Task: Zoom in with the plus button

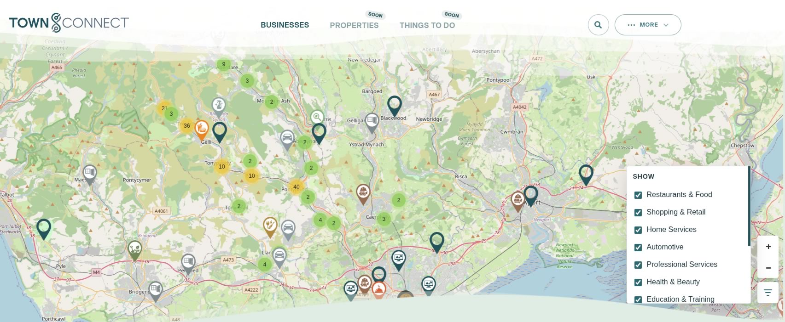Action: click(768, 247)
